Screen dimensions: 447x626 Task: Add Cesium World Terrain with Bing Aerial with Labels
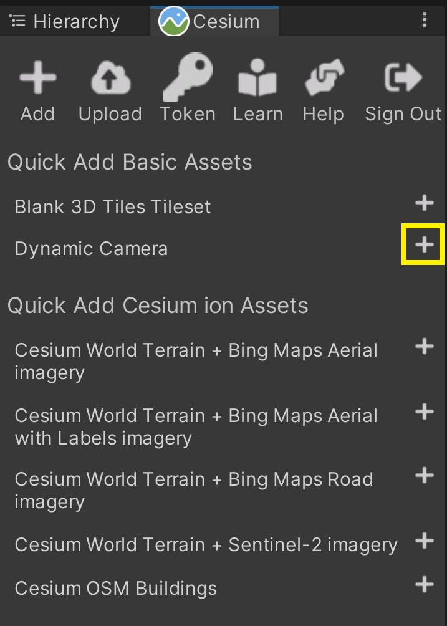[x=424, y=412]
